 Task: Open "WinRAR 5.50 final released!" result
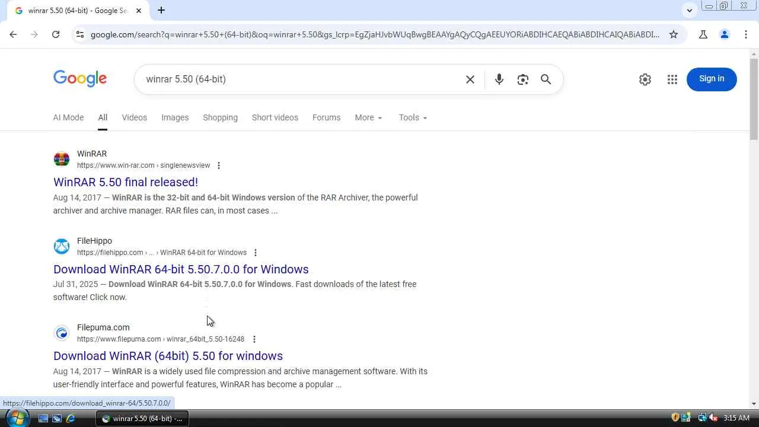click(126, 182)
